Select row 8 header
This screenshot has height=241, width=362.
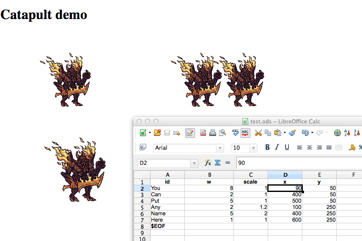click(x=142, y=226)
